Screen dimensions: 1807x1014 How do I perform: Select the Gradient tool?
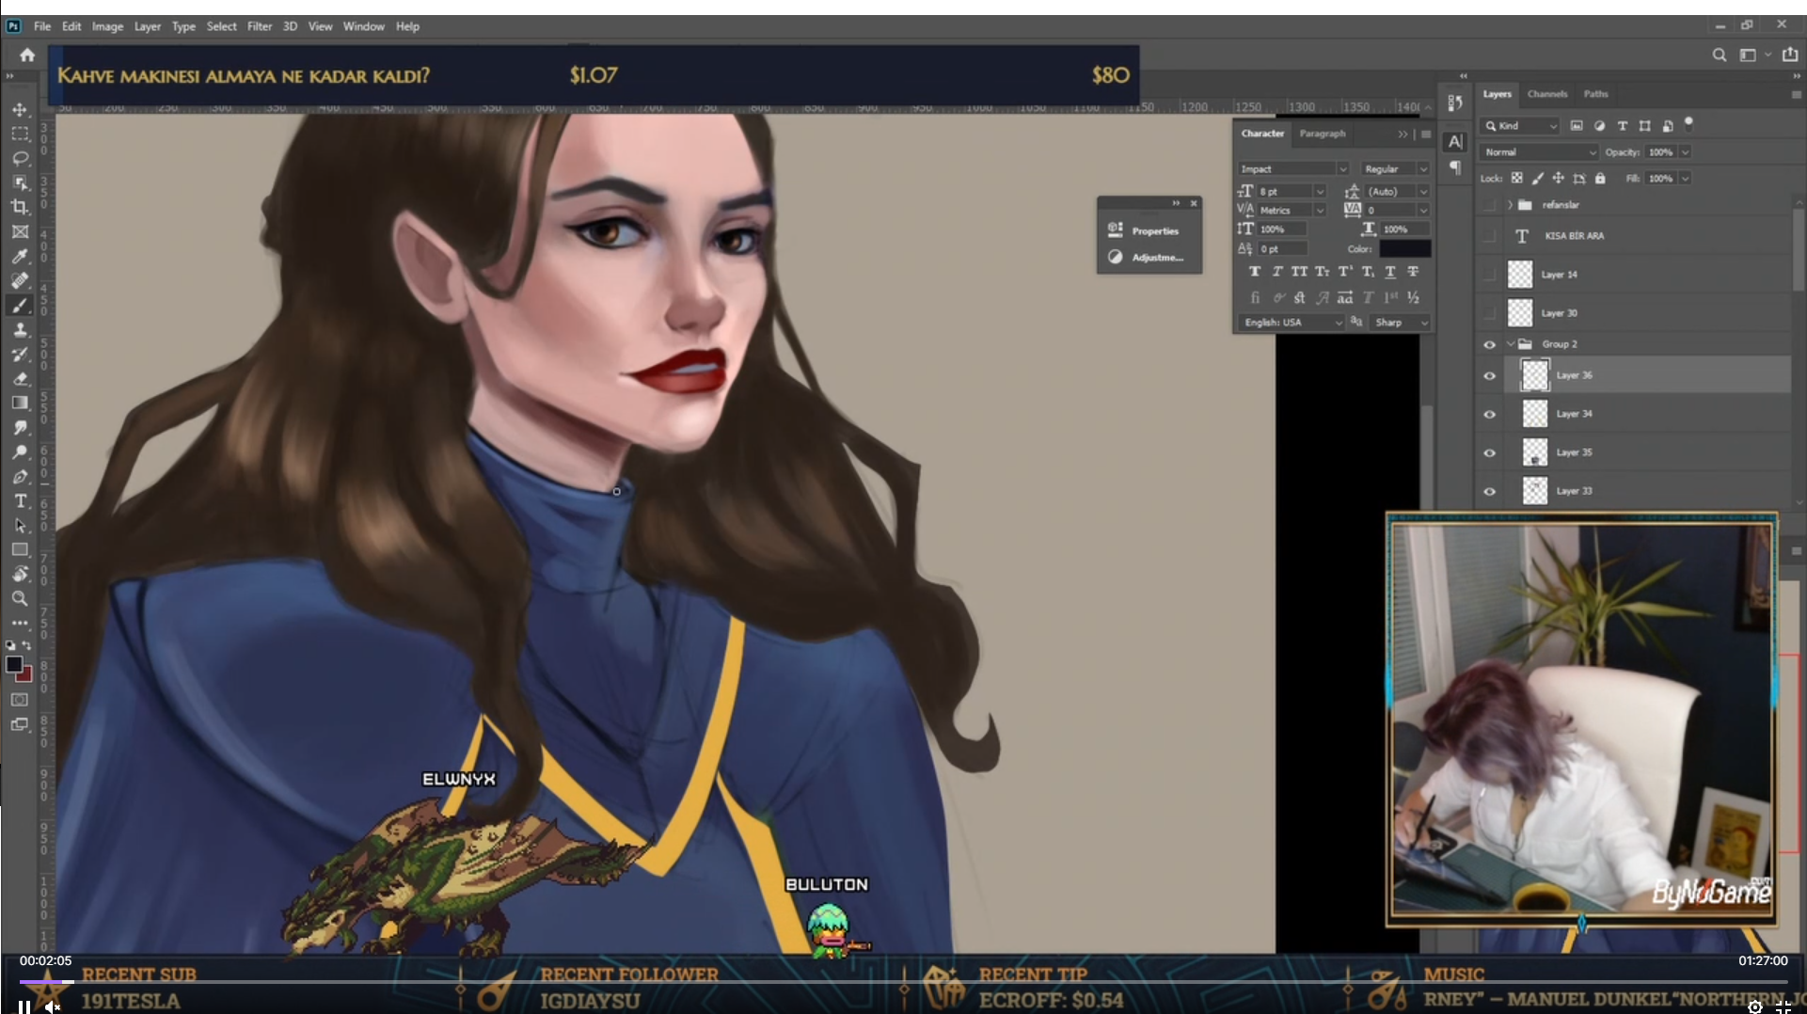click(20, 403)
